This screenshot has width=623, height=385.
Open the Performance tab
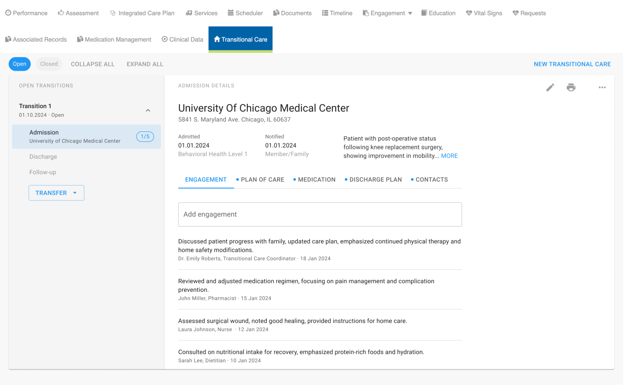click(x=26, y=13)
